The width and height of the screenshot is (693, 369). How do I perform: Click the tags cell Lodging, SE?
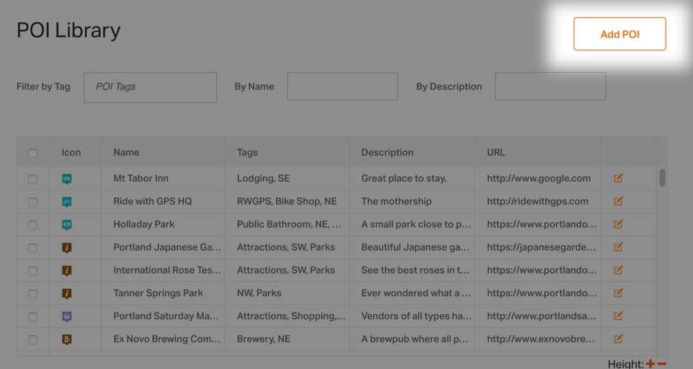[263, 179]
